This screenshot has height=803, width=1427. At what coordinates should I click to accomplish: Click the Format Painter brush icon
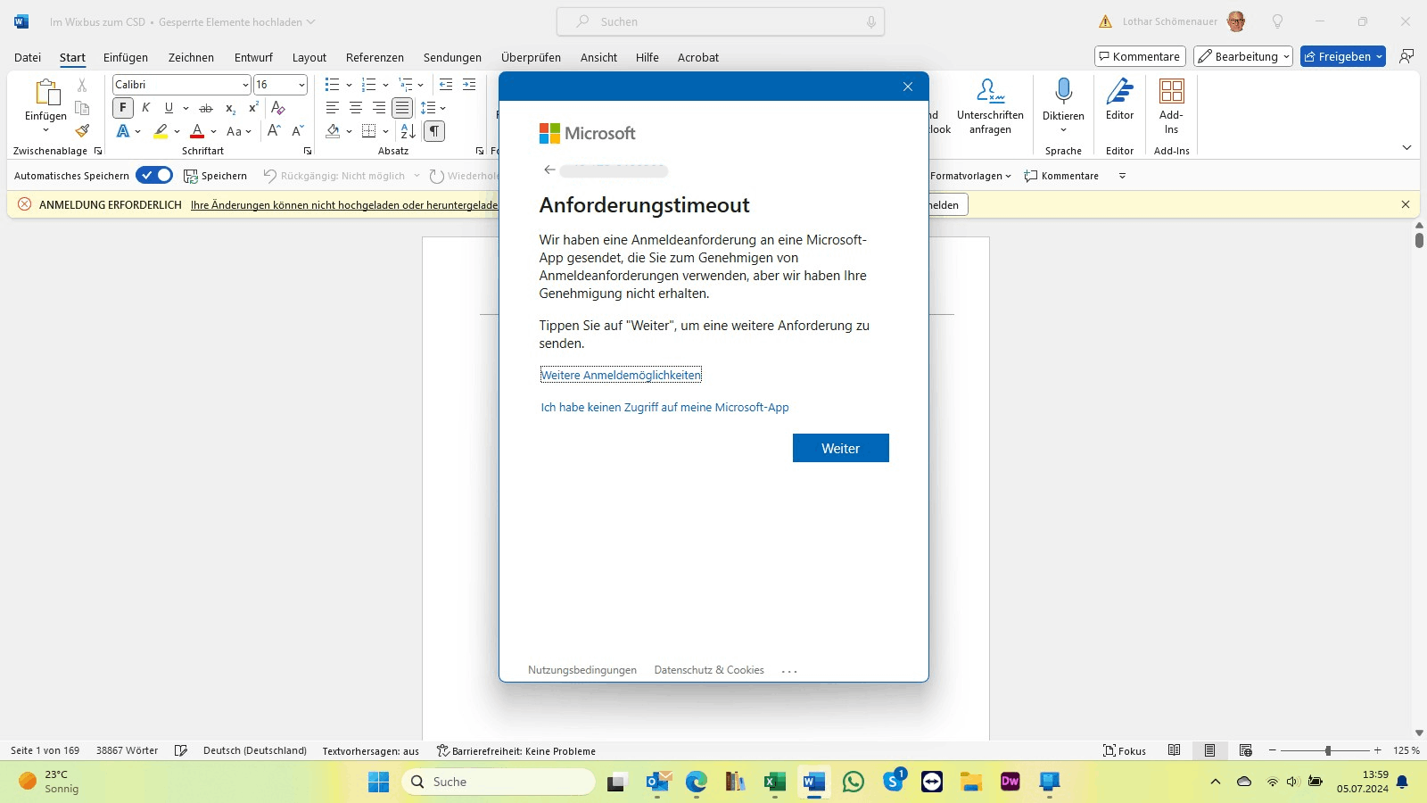(x=82, y=131)
